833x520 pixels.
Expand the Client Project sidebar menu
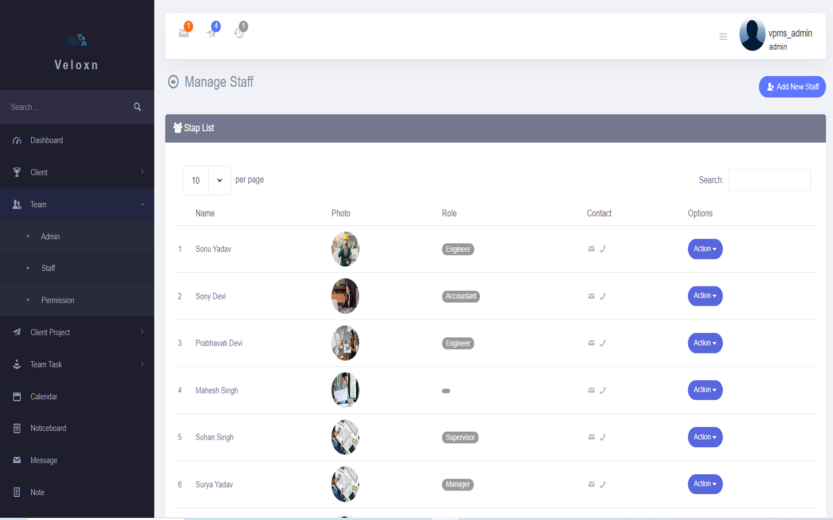pos(50,332)
